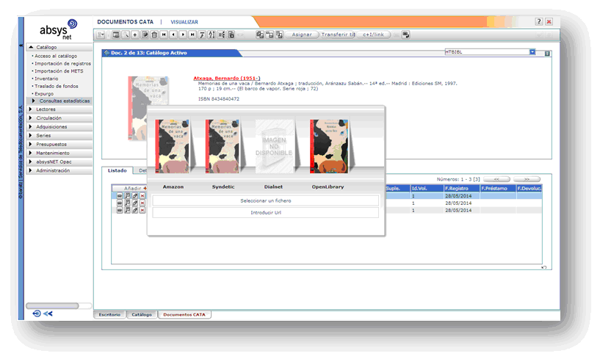Switch to the Listado tab
The width and height of the screenshot is (600, 359).
click(x=118, y=170)
